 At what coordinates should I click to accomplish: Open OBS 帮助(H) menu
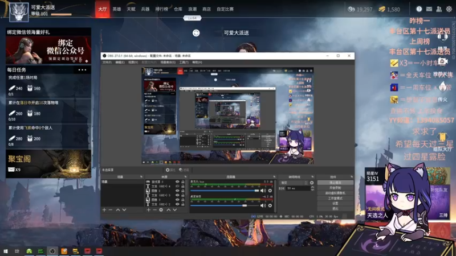(197, 63)
